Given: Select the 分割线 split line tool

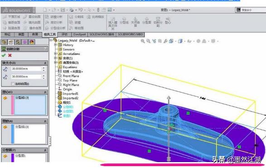Looking at the screenshot, I should (x=77, y=17).
